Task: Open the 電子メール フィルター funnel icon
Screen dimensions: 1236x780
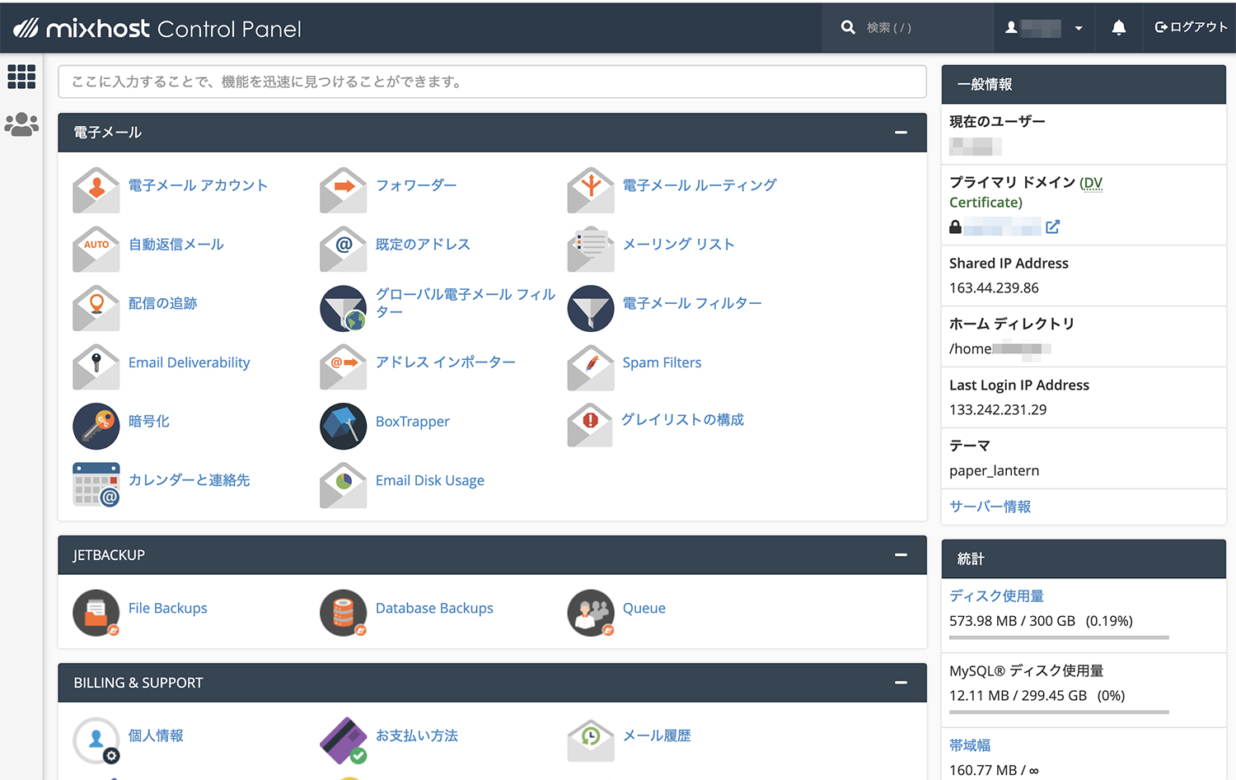Action: coord(591,308)
